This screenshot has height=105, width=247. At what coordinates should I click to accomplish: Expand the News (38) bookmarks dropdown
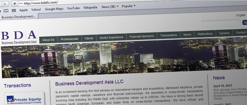point(110,7)
